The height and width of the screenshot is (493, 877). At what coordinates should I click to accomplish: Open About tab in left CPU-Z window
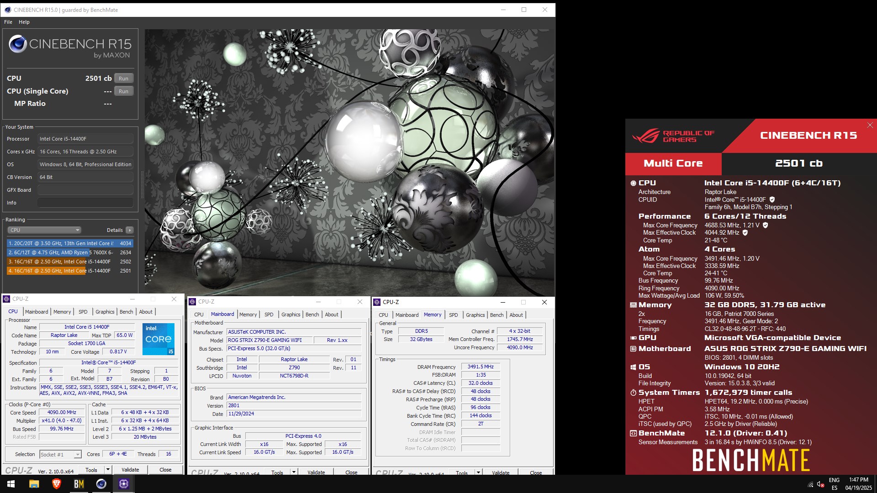(146, 312)
